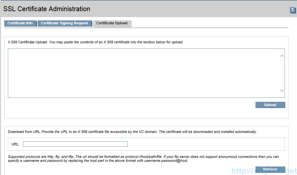This screenshot has height=175, width=297.
Task: Click the SSL Certificate Administration heading
Action: [47, 9]
